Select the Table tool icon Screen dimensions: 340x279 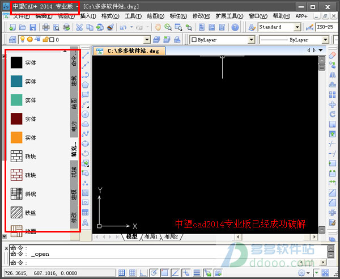[86, 213]
